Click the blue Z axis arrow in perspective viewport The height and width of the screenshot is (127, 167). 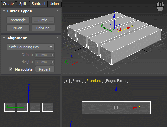point(114,16)
